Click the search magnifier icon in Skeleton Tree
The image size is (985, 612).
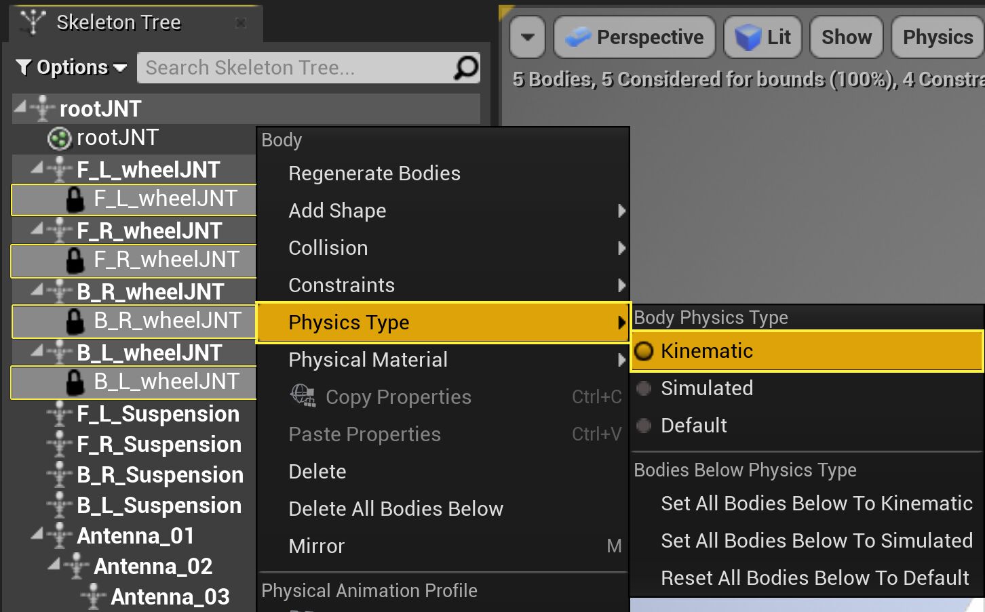coord(466,68)
